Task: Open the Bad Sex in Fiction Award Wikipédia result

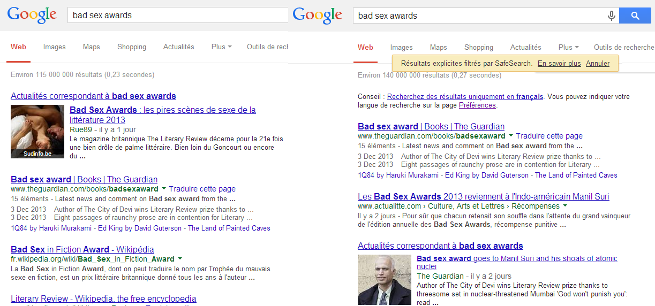Action: 82,249
